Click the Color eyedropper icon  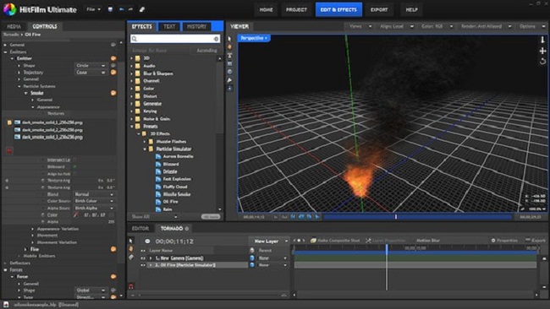coord(76,215)
